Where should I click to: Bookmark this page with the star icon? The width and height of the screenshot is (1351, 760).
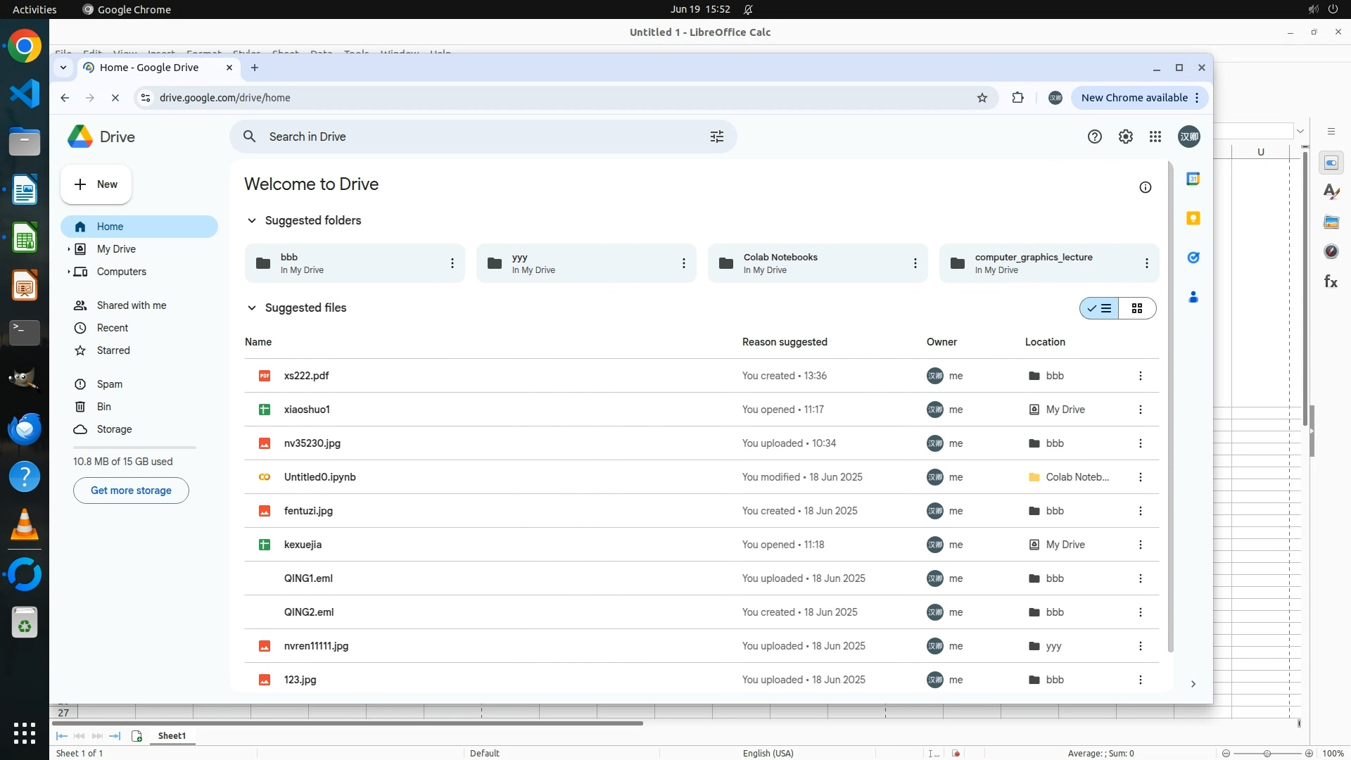click(x=982, y=98)
